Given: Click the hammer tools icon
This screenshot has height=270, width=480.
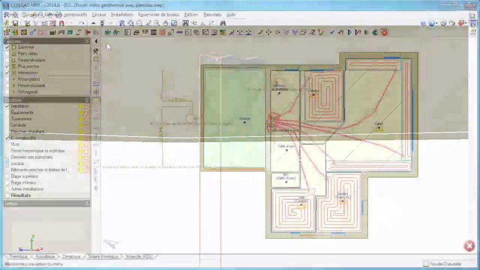Looking at the screenshot, I should point(96,51).
